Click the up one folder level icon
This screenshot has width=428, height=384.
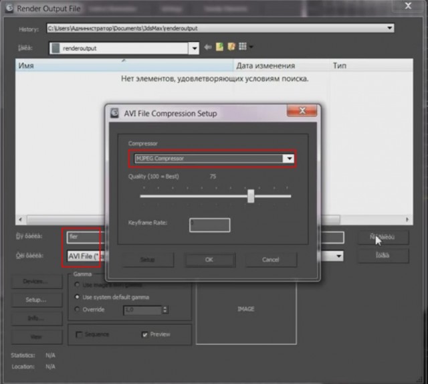click(x=219, y=47)
